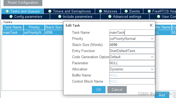The width and height of the screenshot is (176, 98).
Task: Confirm the dialog with OK button
Action: click(99, 90)
